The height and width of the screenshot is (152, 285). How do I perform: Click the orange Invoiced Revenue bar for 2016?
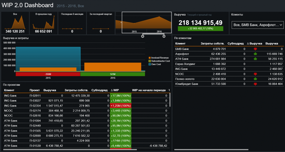pos(113,67)
